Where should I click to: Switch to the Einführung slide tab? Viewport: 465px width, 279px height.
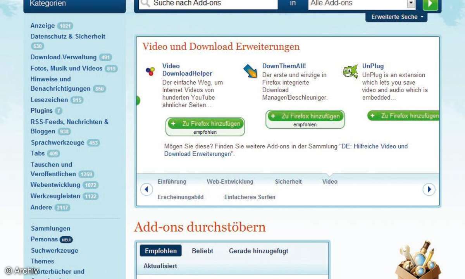tap(172, 182)
